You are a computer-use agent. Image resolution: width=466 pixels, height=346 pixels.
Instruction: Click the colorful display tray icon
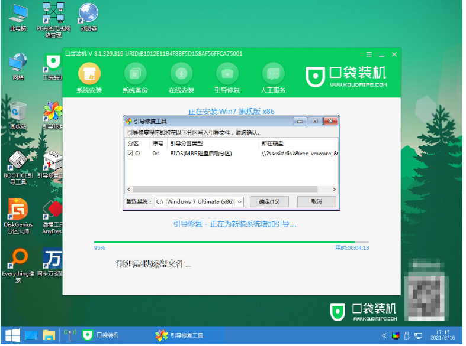[396, 335]
